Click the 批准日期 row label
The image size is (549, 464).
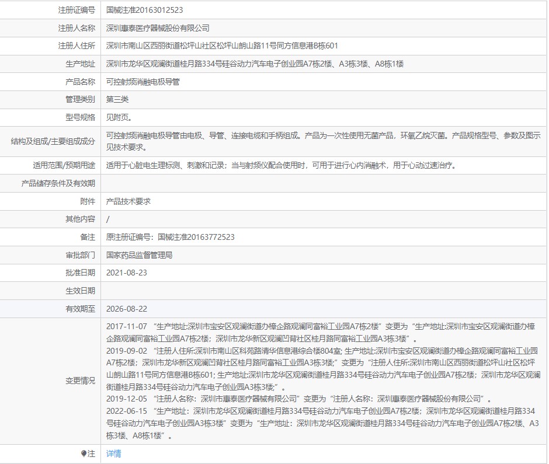(80, 273)
